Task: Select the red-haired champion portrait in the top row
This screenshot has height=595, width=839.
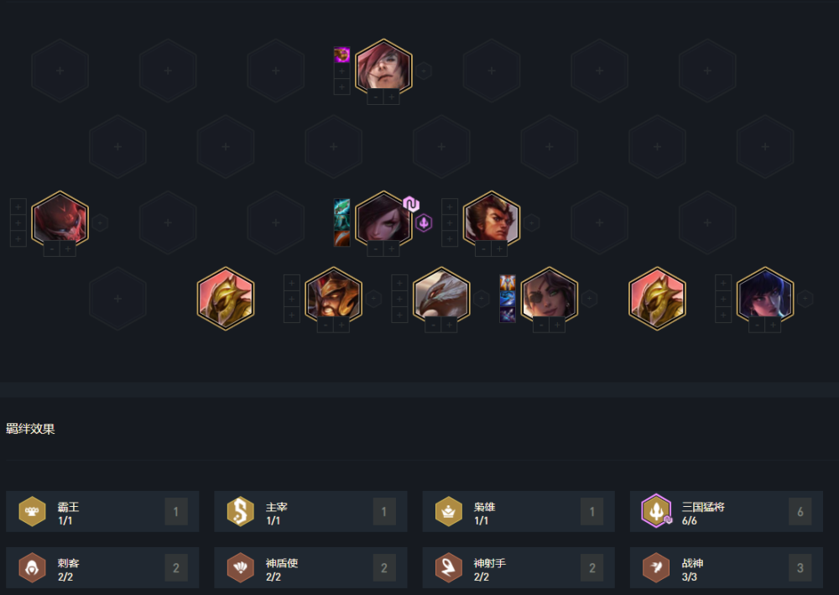Action: 383,67
